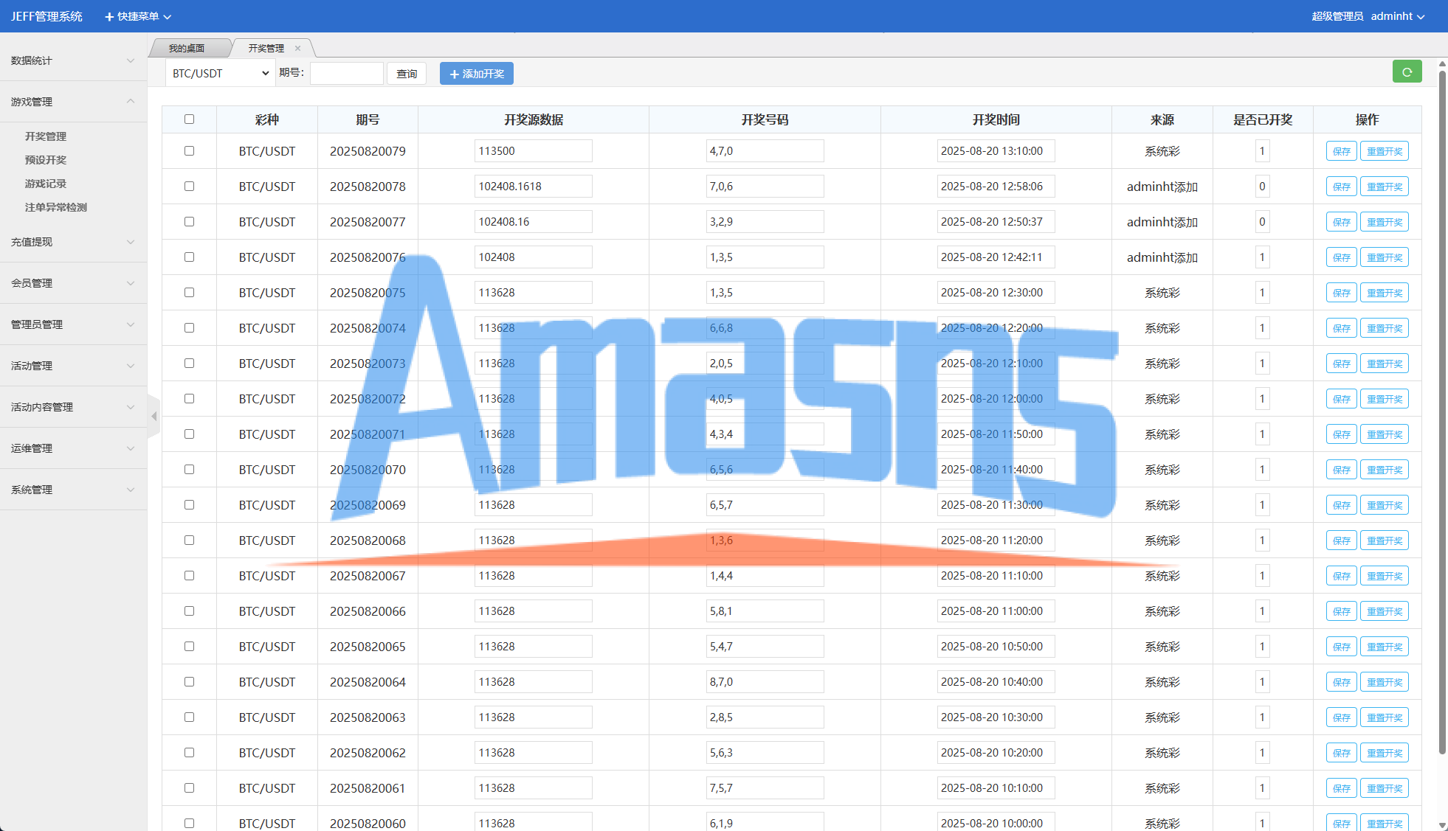Viewport: 1448px width, 831px height.
Task: Click plus icon on 添加开奖 button
Action: pos(454,74)
